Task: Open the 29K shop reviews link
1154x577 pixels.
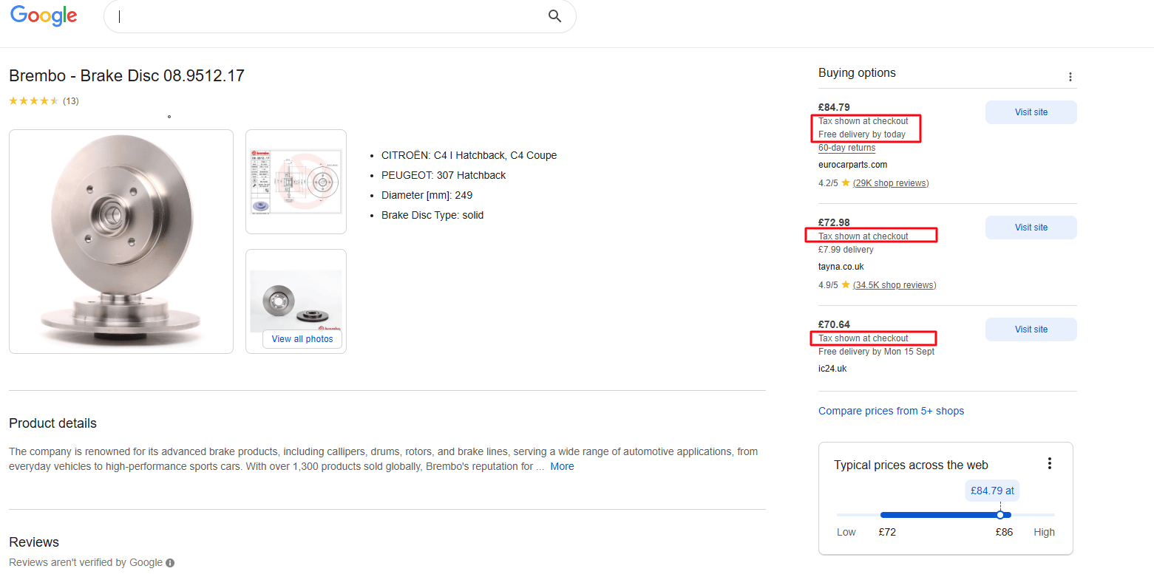Action: coord(891,183)
